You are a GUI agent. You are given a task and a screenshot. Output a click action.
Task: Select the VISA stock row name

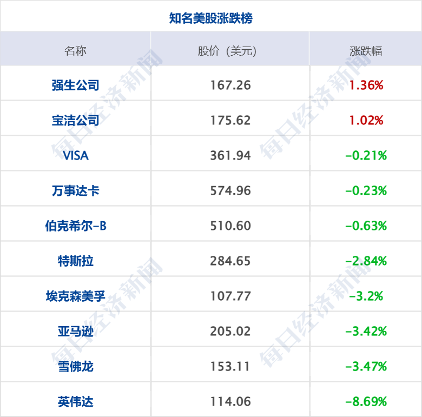(x=75, y=155)
